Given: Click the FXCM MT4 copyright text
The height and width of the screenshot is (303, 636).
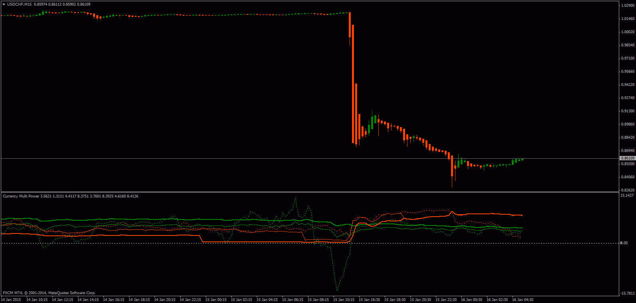Looking at the screenshot, I should click(x=49, y=293).
